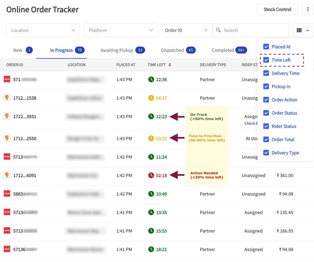314x262 pixels.
Task: Go to the Dispatched tab
Action: [178, 50]
